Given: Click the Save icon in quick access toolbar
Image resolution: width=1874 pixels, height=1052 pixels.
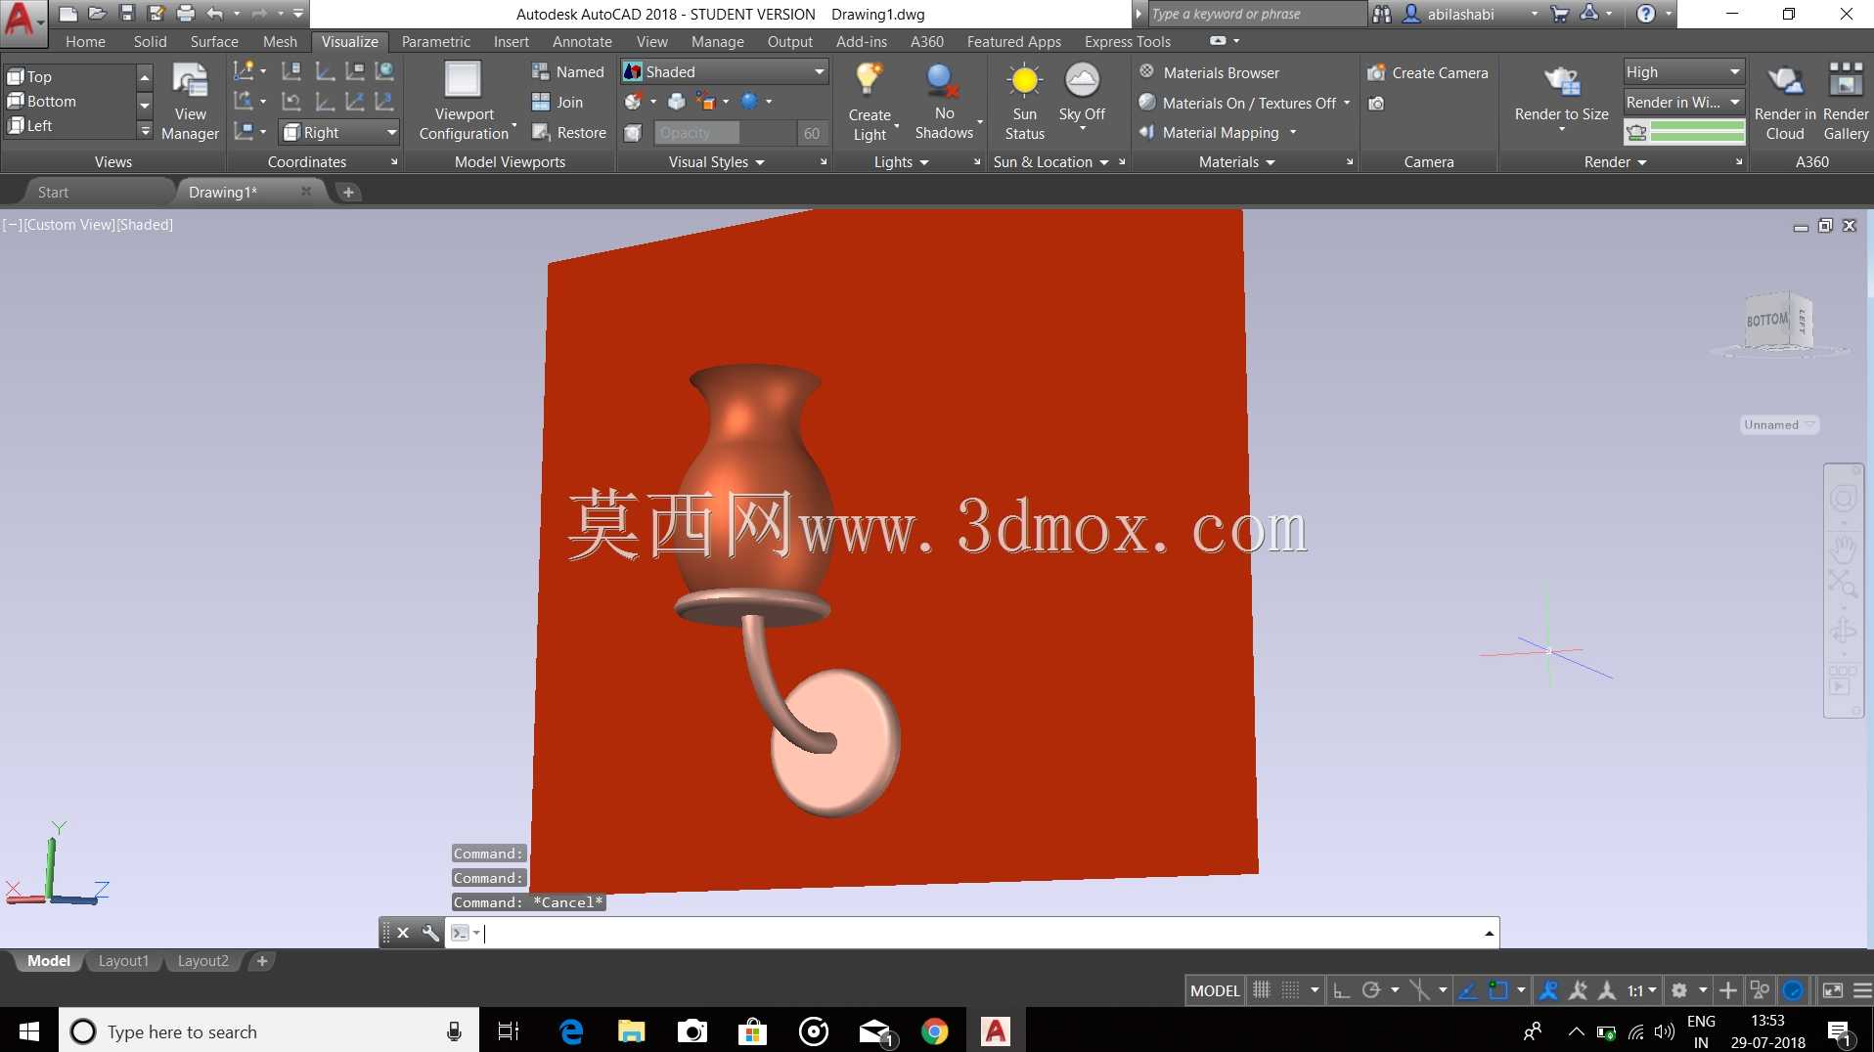Looking at the screenshot, I should (x=126, y=14).
